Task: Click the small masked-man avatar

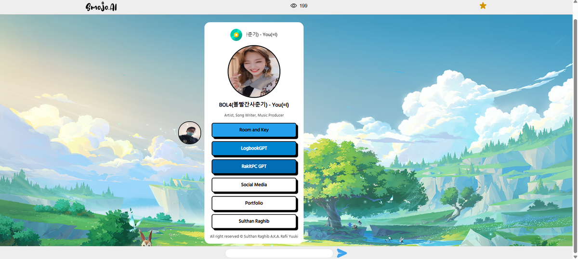Action: coord(190,133)
